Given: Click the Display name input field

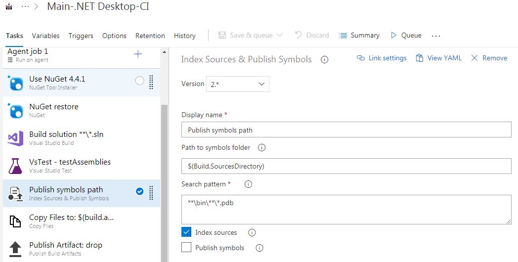Looking at the screenshot, I should (346, 130).
